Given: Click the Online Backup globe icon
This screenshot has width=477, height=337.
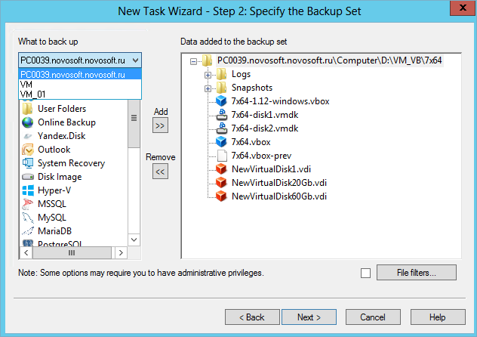Looking at the screenshot, I should (x=28, y=122).
